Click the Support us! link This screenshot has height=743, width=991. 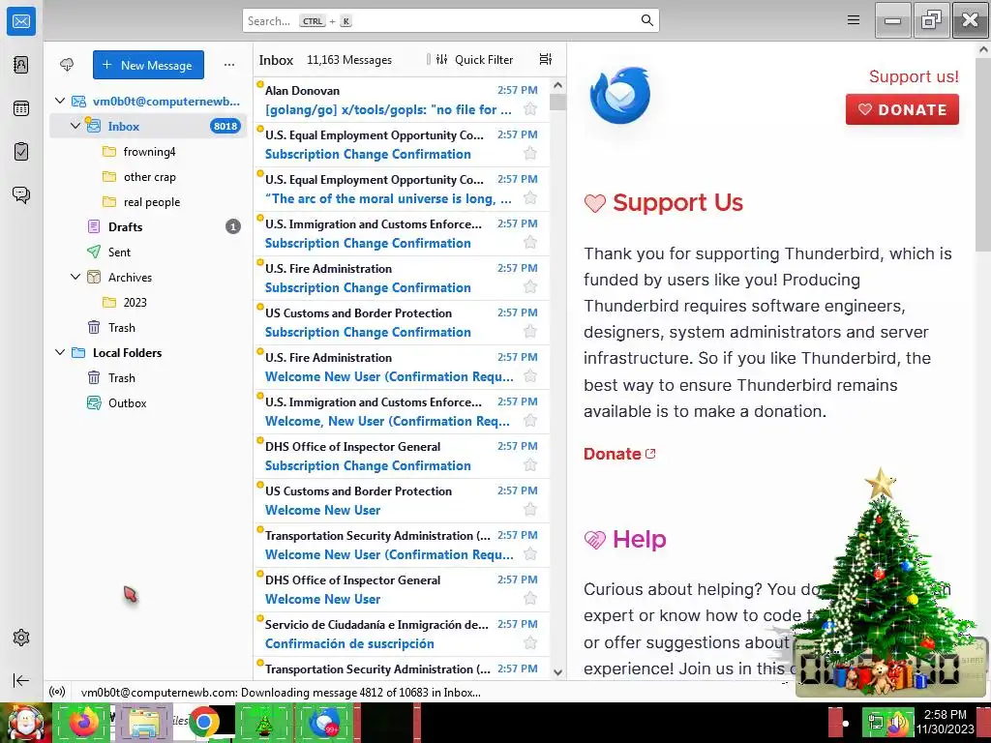click(914, 76)
